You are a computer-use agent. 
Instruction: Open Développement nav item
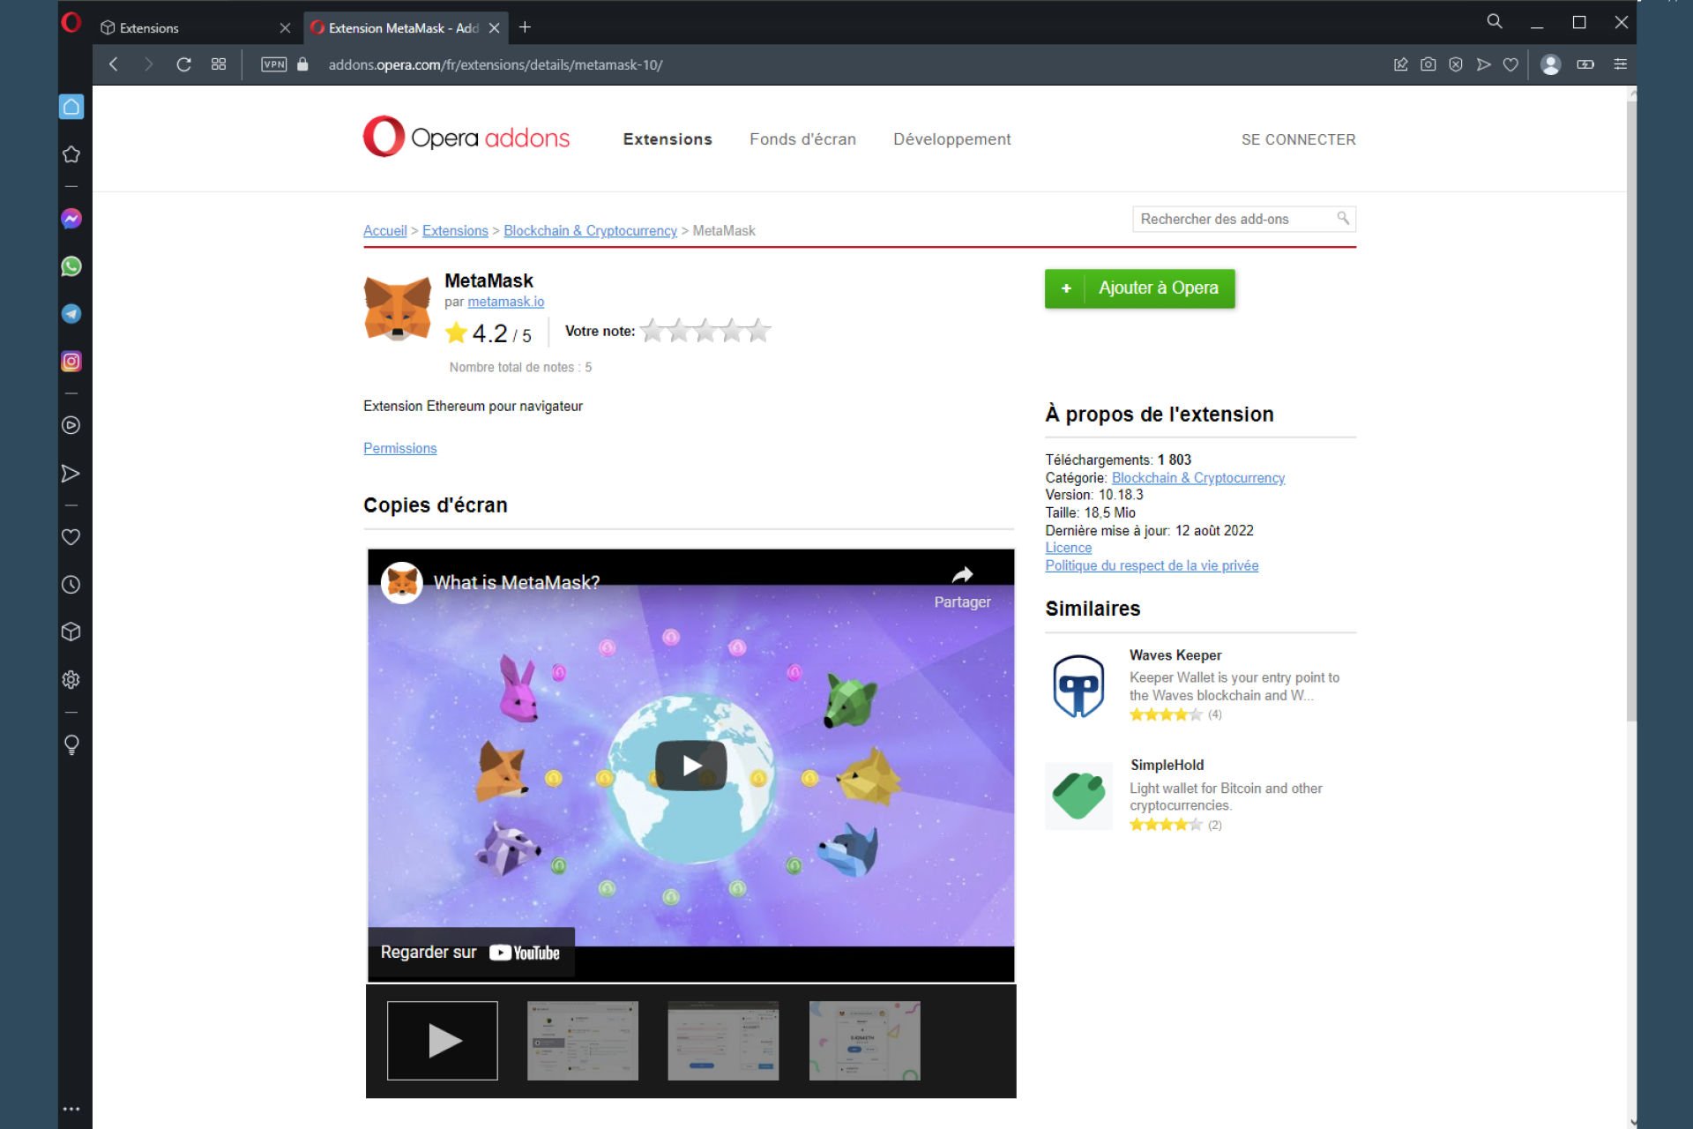click(952, 139)
